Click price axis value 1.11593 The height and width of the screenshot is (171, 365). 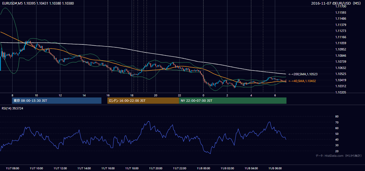341,13
